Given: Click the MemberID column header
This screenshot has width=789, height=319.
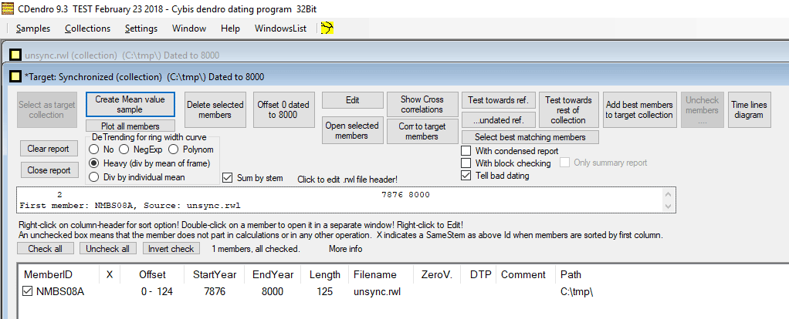Looking at the screenshot, I should click(59, 275).
